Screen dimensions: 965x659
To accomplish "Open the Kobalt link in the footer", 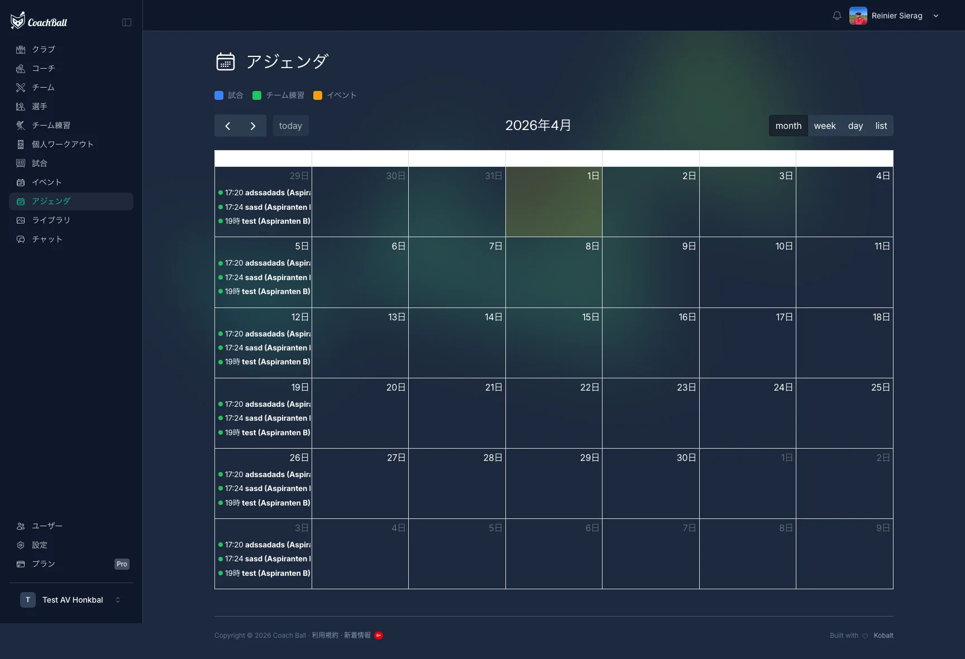I will coord(883,636).
